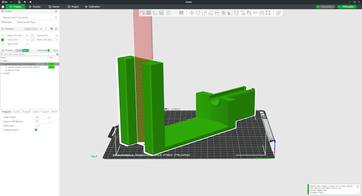Open the Strength settings tab
This screenshot has width=362, height=196.
pos(26,112)
